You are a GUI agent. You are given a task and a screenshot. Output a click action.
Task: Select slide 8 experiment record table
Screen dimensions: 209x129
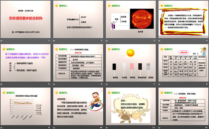pyautogui.click(x=183, y=63)
